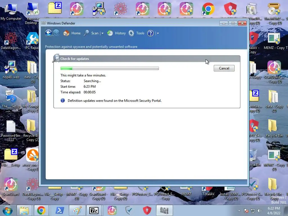
Task: Select the 'DataWagon... - Copy (3)' shortcut
Action: point(33,189)
